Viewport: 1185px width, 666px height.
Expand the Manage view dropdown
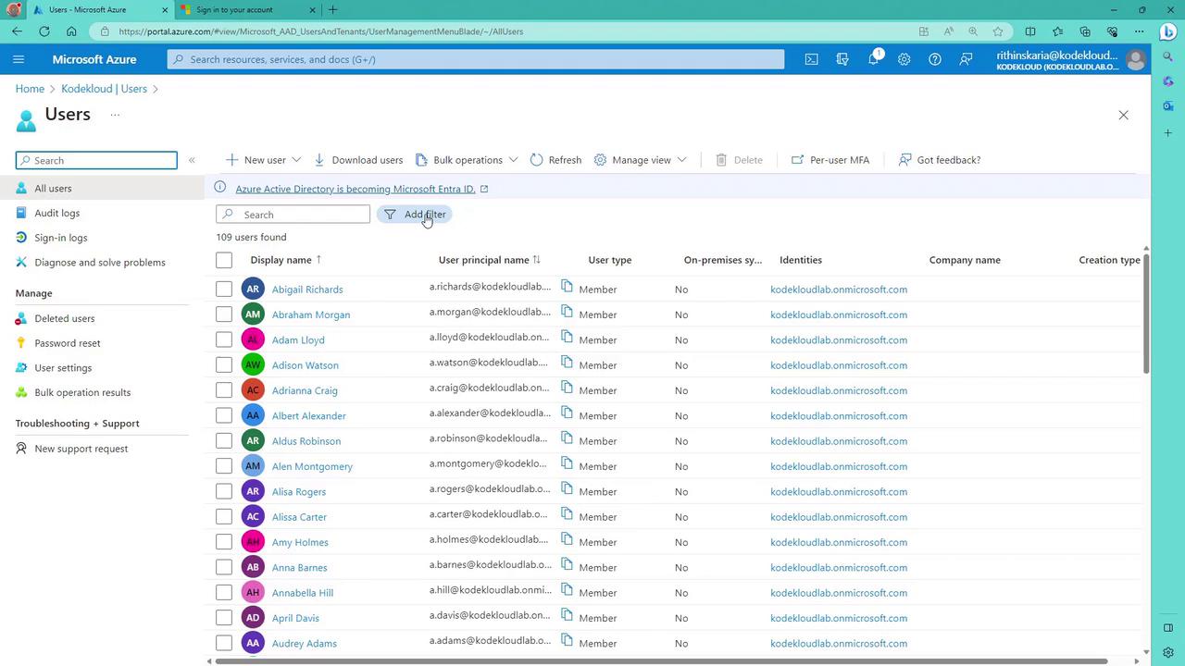(x=681, y=160)
